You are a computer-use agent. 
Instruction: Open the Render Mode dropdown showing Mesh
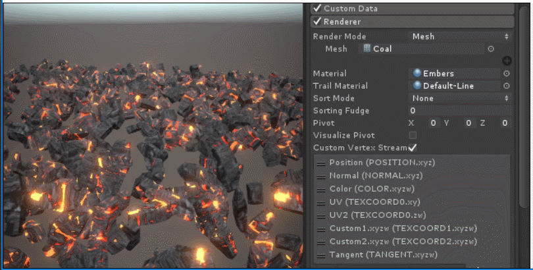460,36
